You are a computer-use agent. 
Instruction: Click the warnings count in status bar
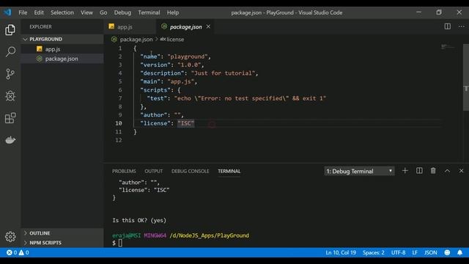[24, 252]
